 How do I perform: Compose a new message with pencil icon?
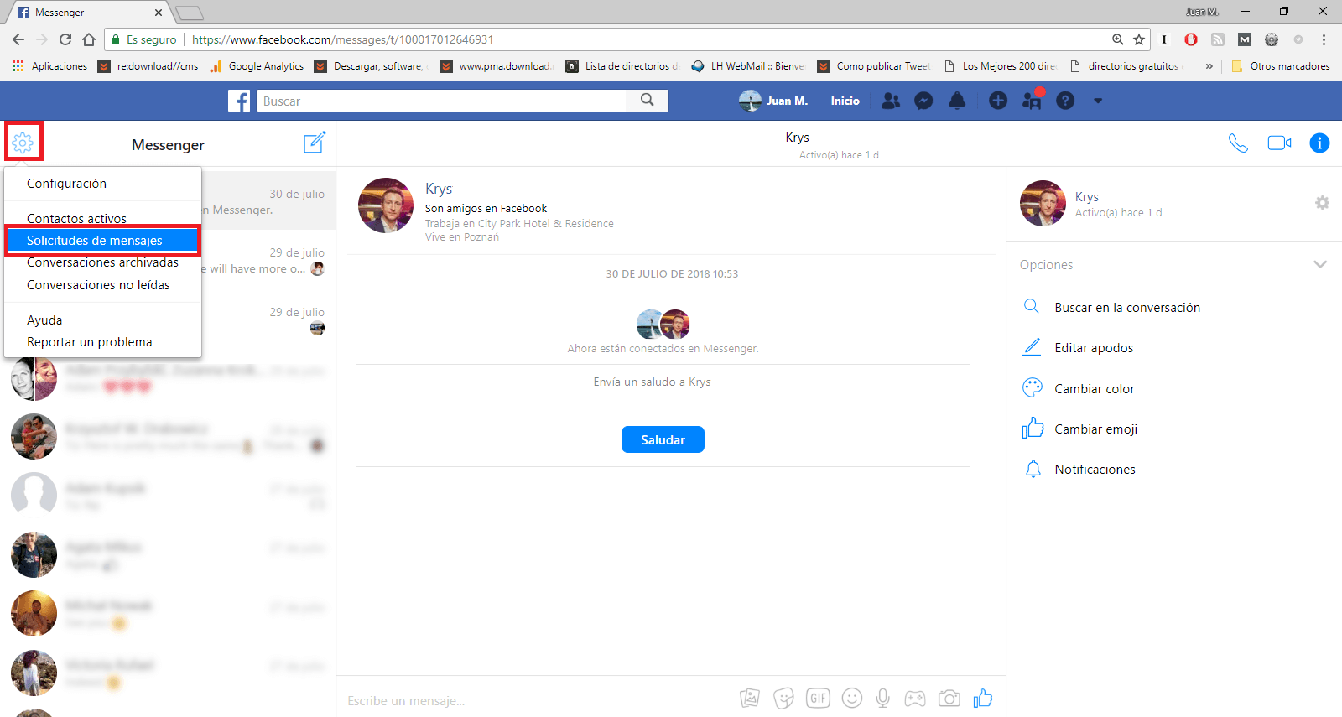point(315,142)
